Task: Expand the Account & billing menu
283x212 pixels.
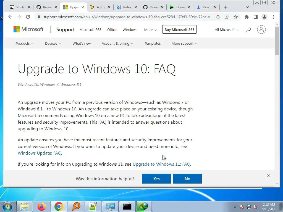Action: click(x=117, y=43)
